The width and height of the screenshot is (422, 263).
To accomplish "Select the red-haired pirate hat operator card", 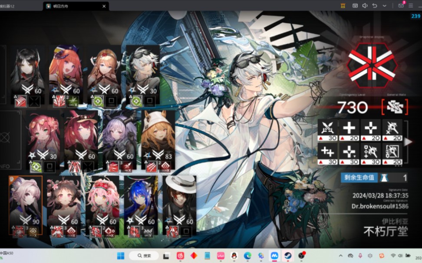I will [81, 142].
